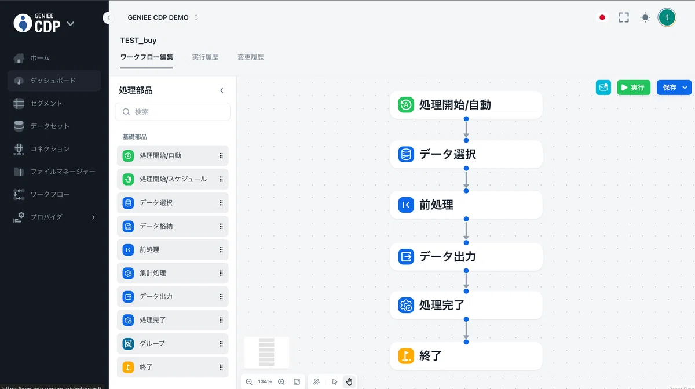695x389 pixels.
Task: Open the fullscreen mode icon
Action: [624, 17]
